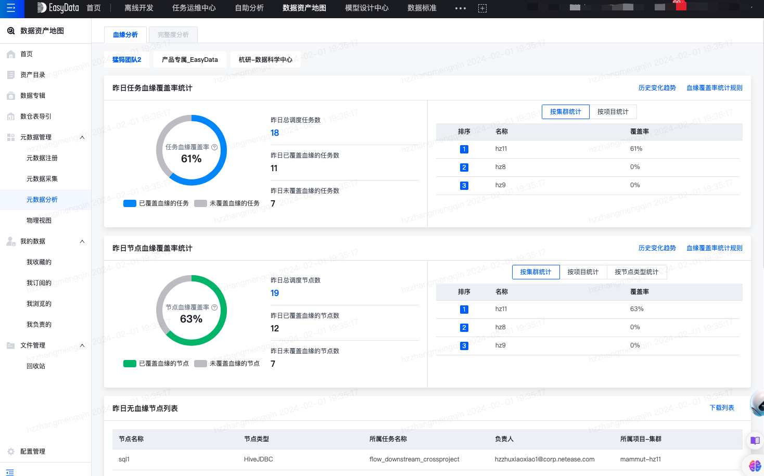764x476 pixels.
Task: Select 按节点类型统计 in node statistics
Action: point(636,272)
